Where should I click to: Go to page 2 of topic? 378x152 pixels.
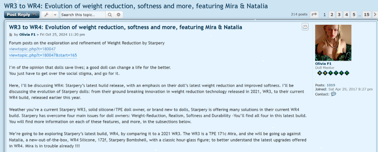(332, 15)
